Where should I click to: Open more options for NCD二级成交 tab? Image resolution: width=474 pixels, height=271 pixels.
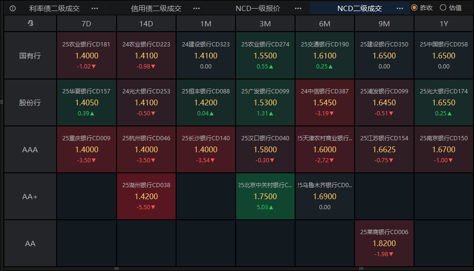click(x=400, y=9)
